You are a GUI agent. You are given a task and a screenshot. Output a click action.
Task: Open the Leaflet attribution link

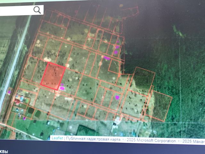[57, 138]
